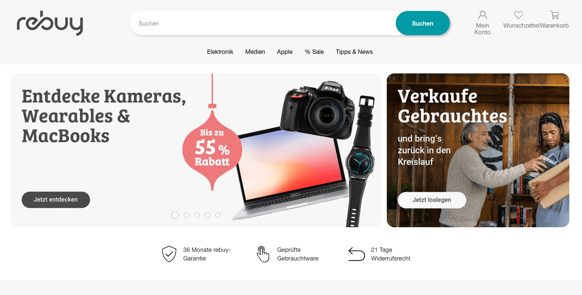Select the fifth carousel slide dot

coord(218,215)
